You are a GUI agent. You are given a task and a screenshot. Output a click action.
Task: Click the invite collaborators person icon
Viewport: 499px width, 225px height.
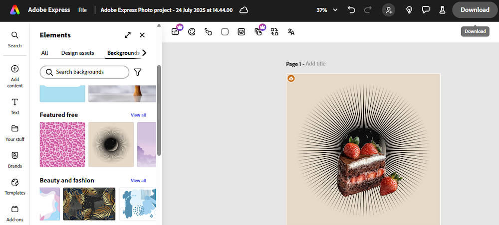[389, 10]
